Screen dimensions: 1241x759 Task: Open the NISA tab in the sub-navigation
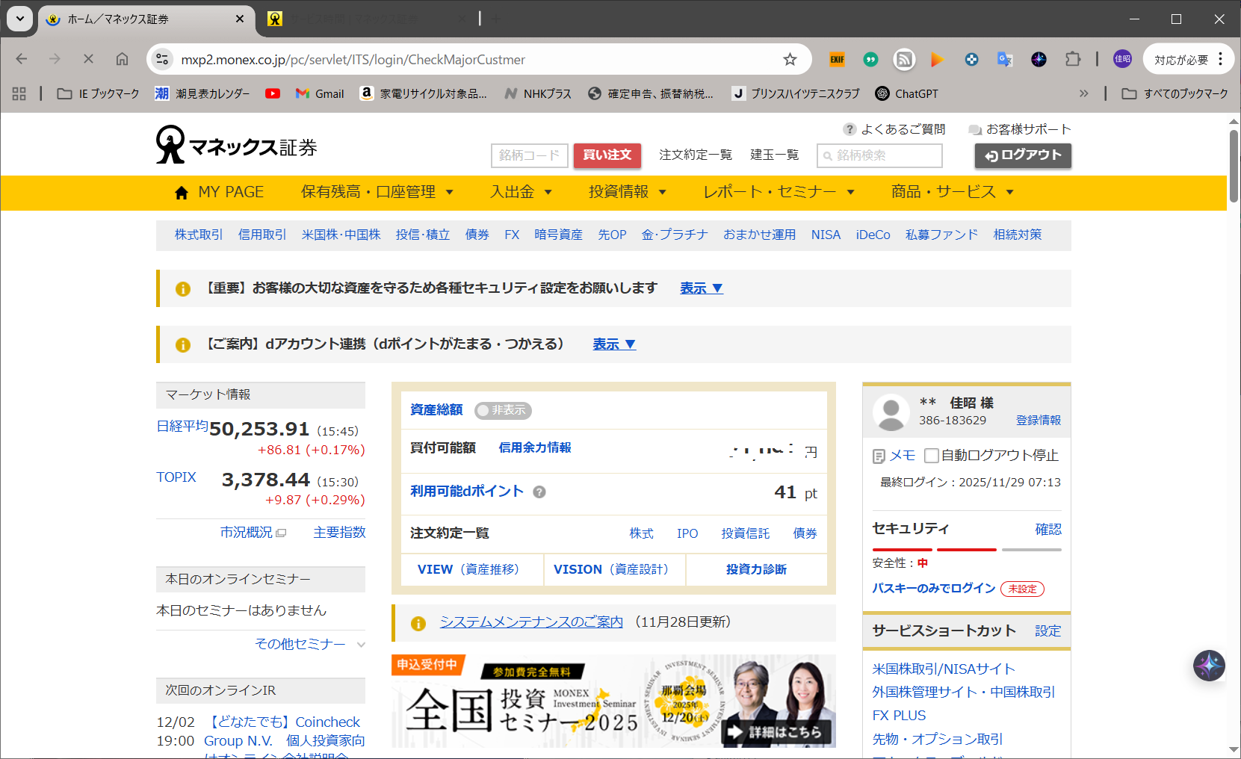click(x=826, y=235)
